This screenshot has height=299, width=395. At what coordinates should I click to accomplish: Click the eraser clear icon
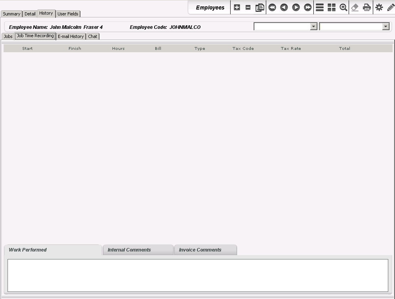coord(355,8)
